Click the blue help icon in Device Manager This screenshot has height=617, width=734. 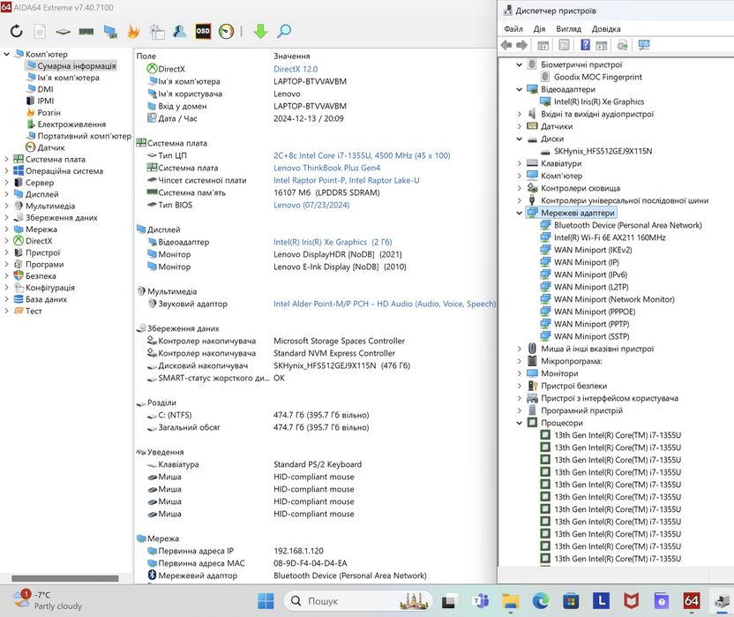585,45
